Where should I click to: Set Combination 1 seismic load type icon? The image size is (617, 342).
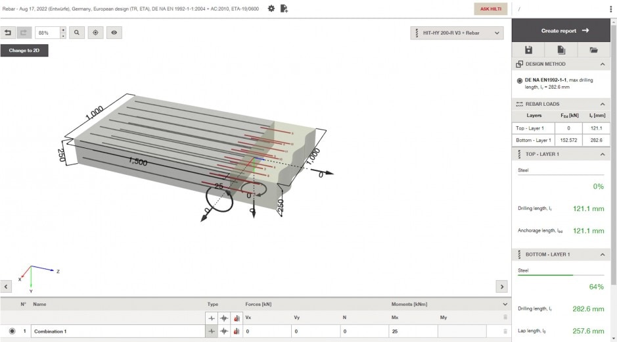coord(224,331)
